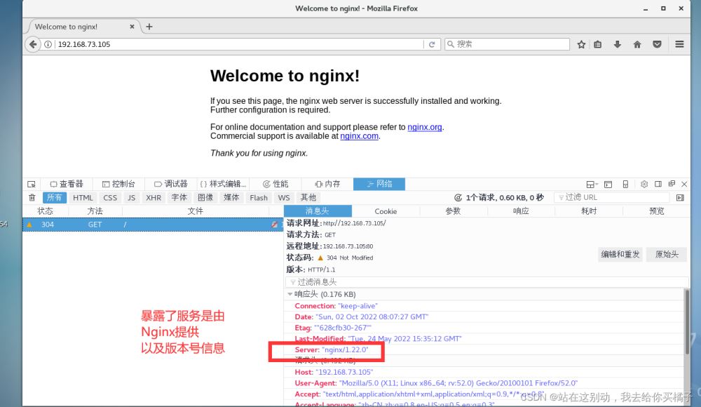Image resolution: width=701 pixels, height=407 pixels.
Task: Filter requests by WS
Action: point(284,197)
